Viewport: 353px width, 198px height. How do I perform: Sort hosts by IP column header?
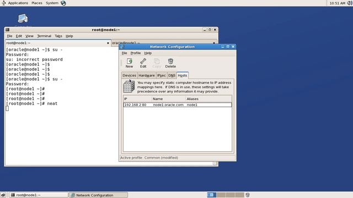click(137, 99)
